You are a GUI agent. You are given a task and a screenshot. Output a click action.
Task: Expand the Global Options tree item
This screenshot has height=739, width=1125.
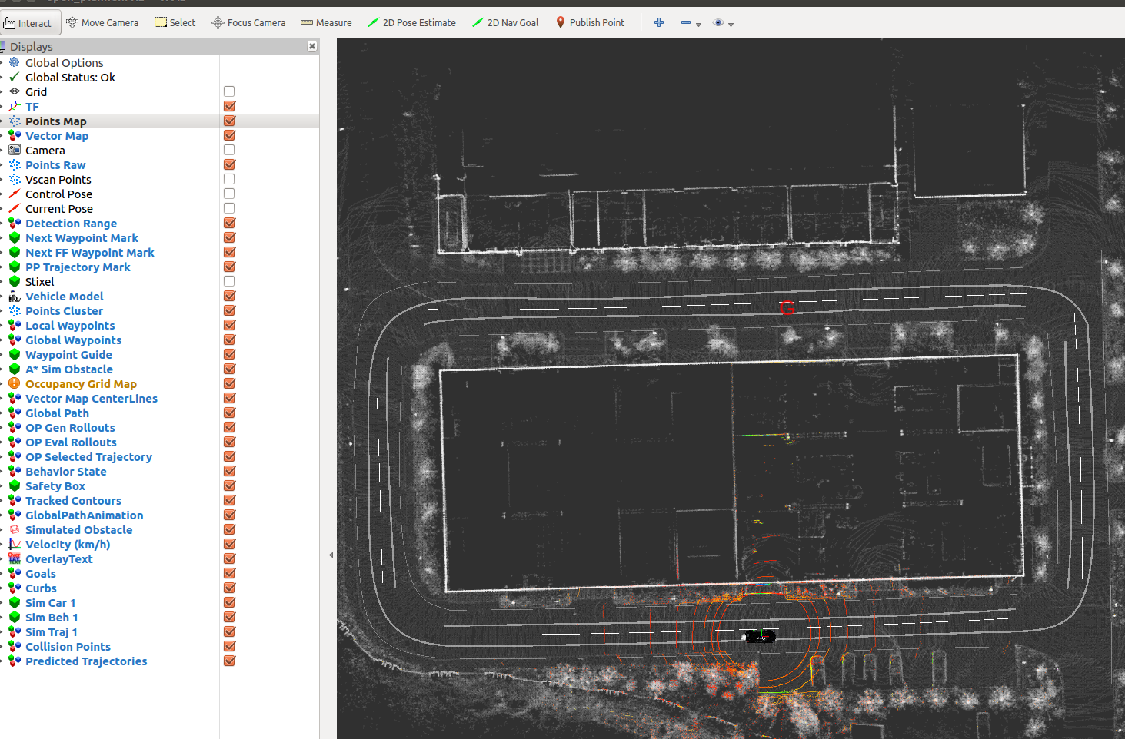tap(5, 62)
